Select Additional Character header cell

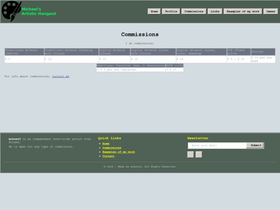point(131,65)
